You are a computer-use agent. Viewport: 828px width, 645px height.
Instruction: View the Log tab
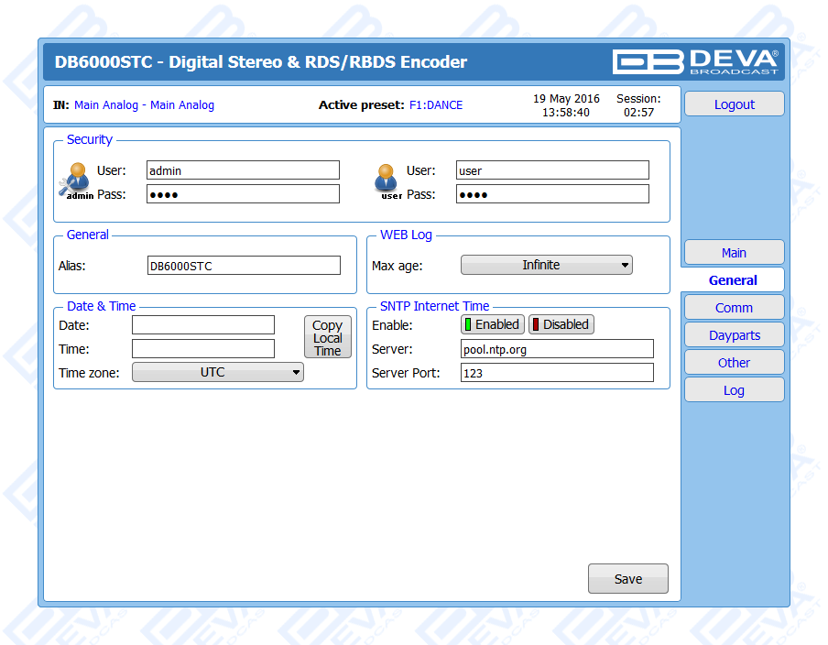pyautogui.click(x=734, y=390)
